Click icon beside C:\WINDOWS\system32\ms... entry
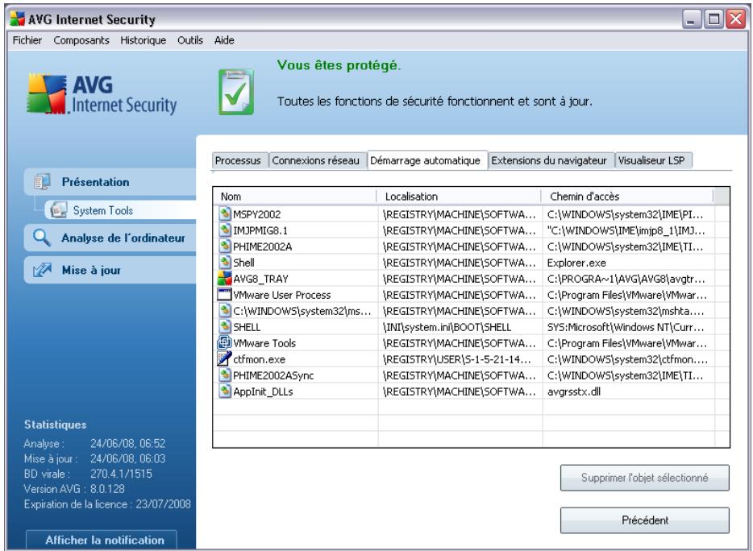 pyautogui.click(x=225, y=310)
